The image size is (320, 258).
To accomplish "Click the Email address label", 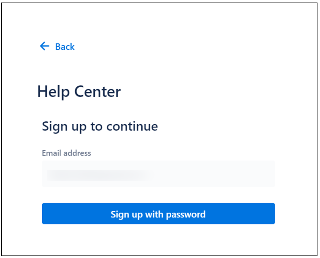I will (x=66, y=153).
